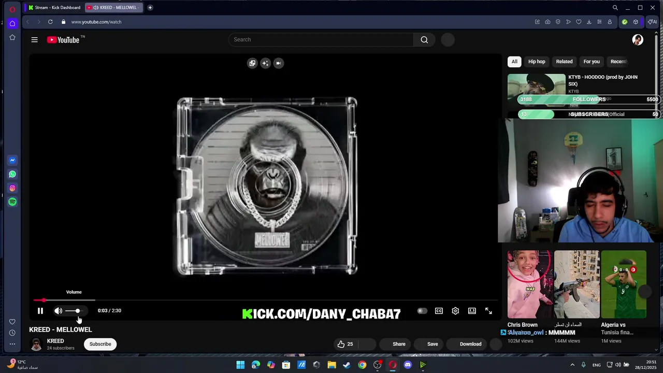The width and height of the screenshot is (663, 373).
Task: Select the For you filter chip
Action: [592, 62]
